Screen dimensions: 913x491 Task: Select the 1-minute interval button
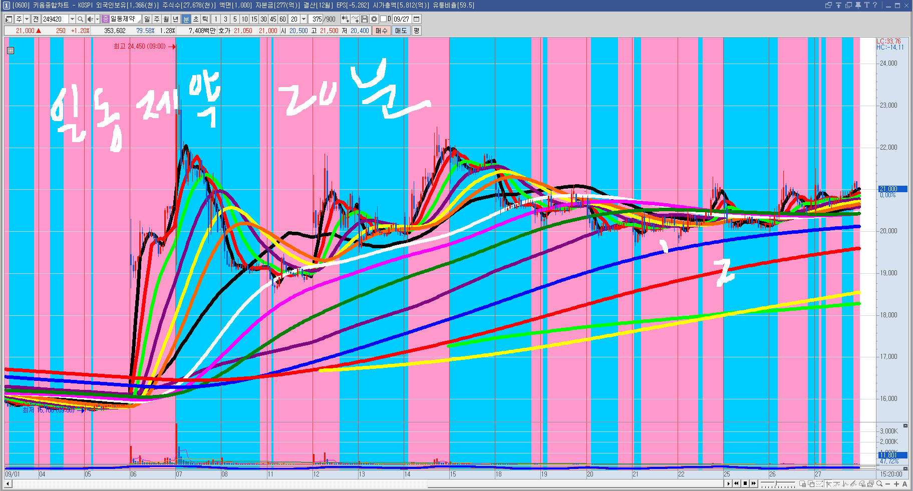click(216, 19)
